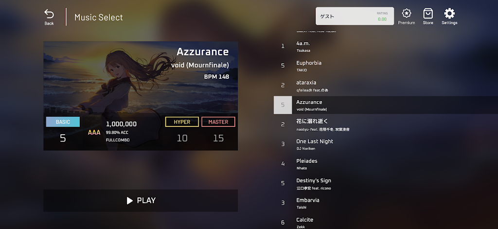The width and height of the screenshot is (498, 229).
Task: Click the void (Mournfinale) artist on jacket
Action: pos(200,65)
